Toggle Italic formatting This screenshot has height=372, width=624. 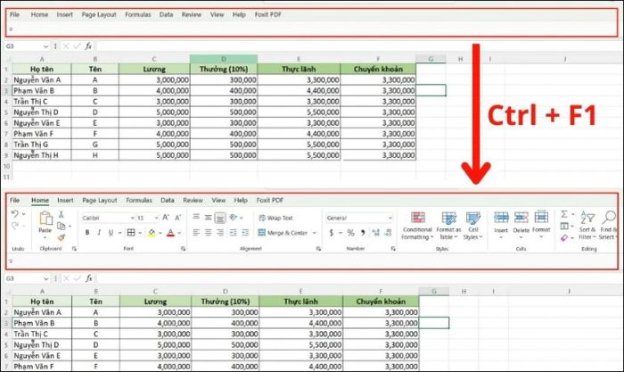pos(99,233)
